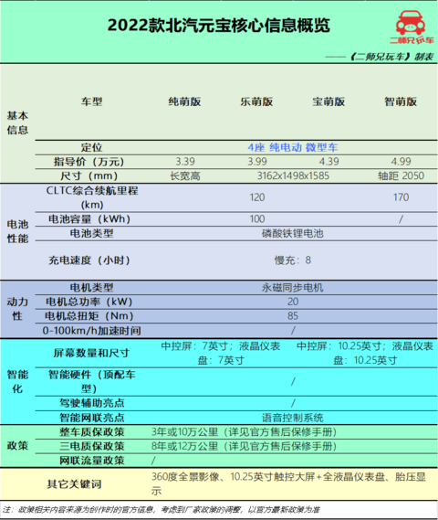Select the 纯萌版 column header
This screenshot has height=520, width=438.
184,101
